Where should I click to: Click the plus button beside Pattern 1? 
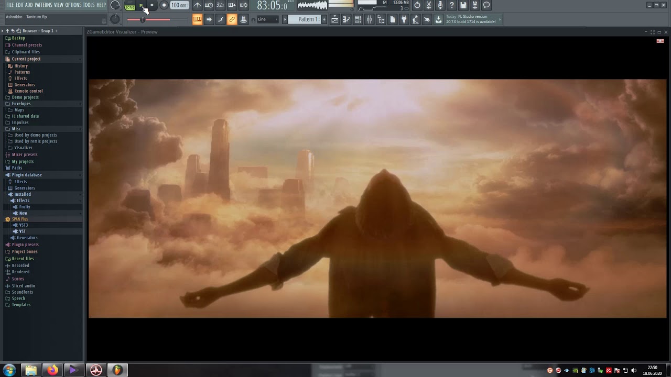click(324, 19)
